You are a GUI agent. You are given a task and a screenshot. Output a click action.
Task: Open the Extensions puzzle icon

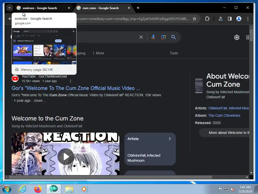[207, 19]
